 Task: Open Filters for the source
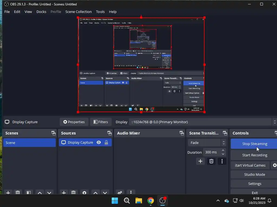101,122
